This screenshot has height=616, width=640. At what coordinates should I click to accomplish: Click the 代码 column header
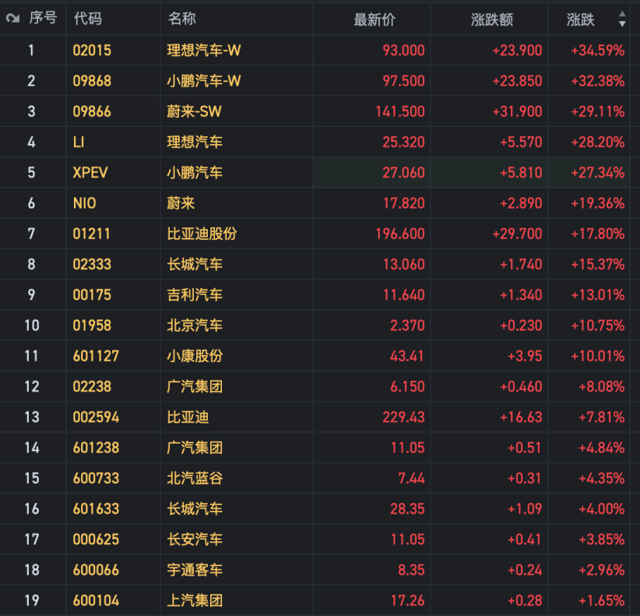tap(87, 19)
